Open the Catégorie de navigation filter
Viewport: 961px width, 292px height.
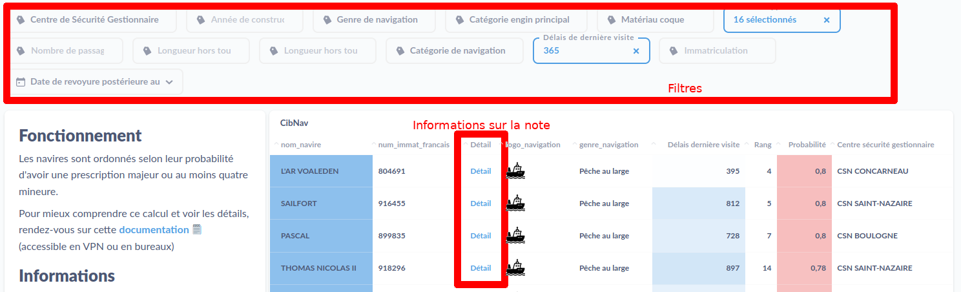pos(455,51)
